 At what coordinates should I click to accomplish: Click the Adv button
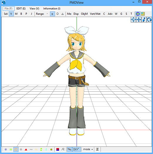click(110, 14)
